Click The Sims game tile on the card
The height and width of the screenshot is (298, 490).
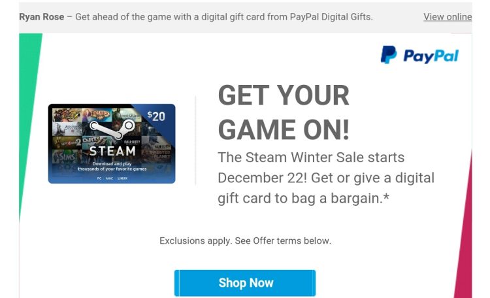click(x=66, y=156)
